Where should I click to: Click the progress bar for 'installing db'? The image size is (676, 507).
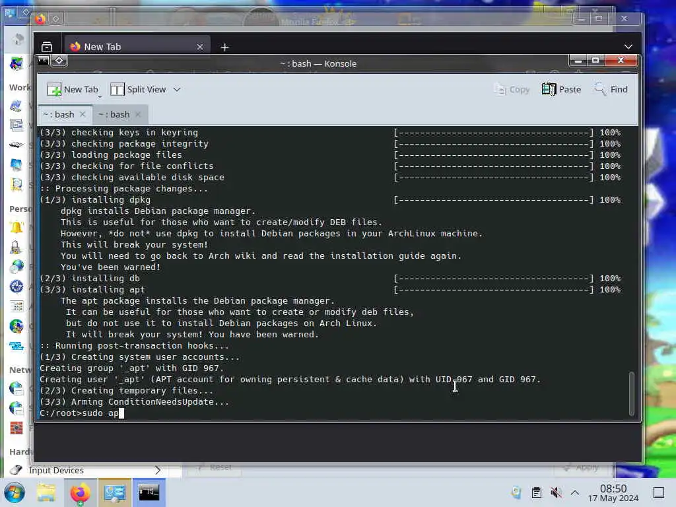494,279
